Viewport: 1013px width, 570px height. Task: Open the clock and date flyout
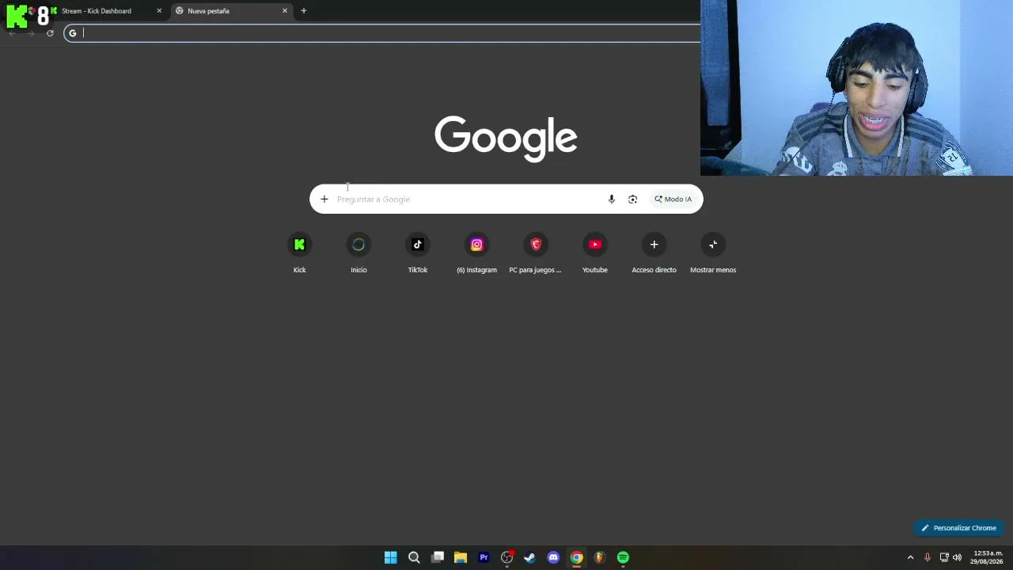tap(987, 557)
